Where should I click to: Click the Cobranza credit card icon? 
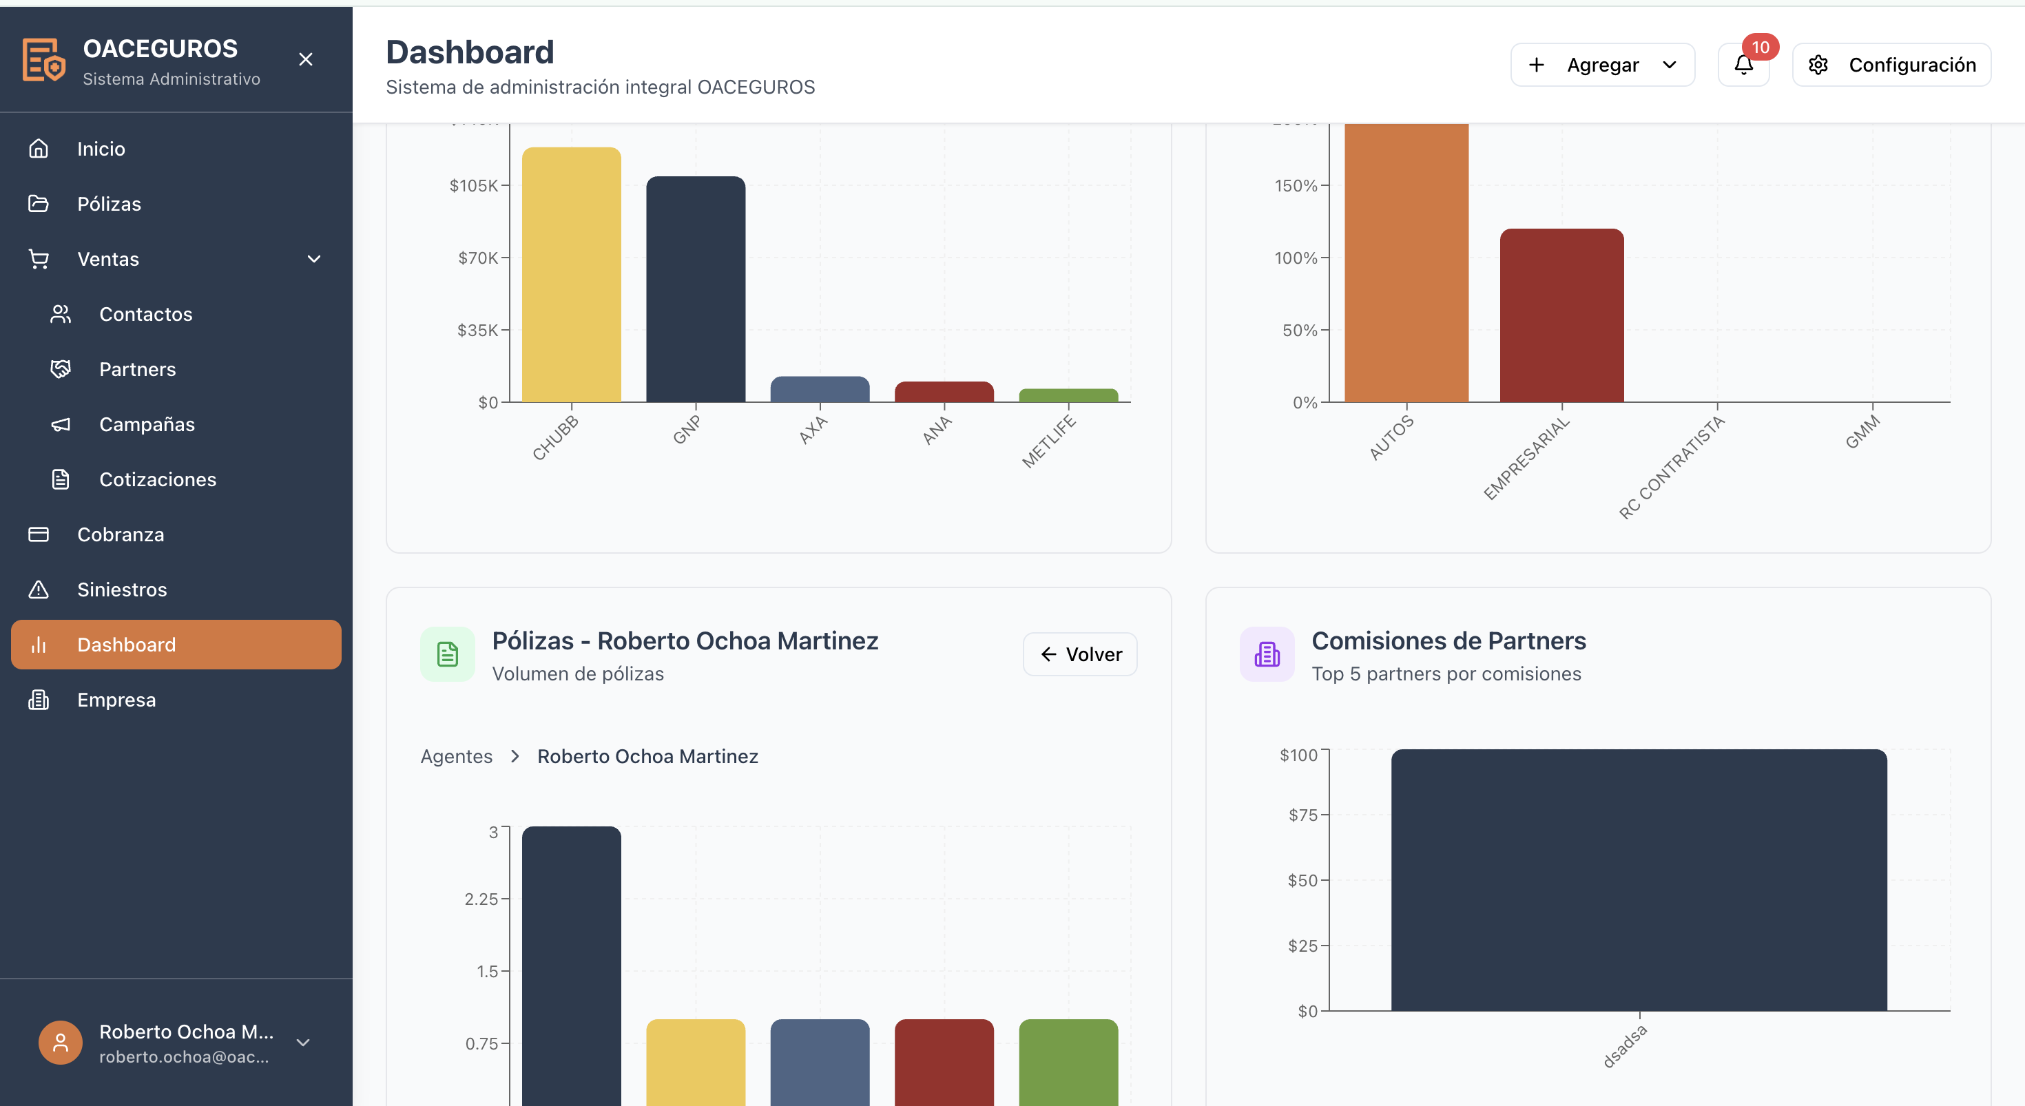click(39, 534)
